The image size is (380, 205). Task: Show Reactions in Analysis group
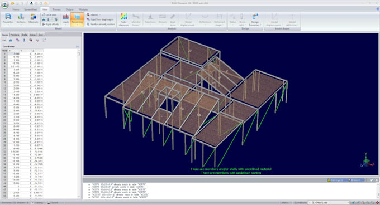pos(150,19)
